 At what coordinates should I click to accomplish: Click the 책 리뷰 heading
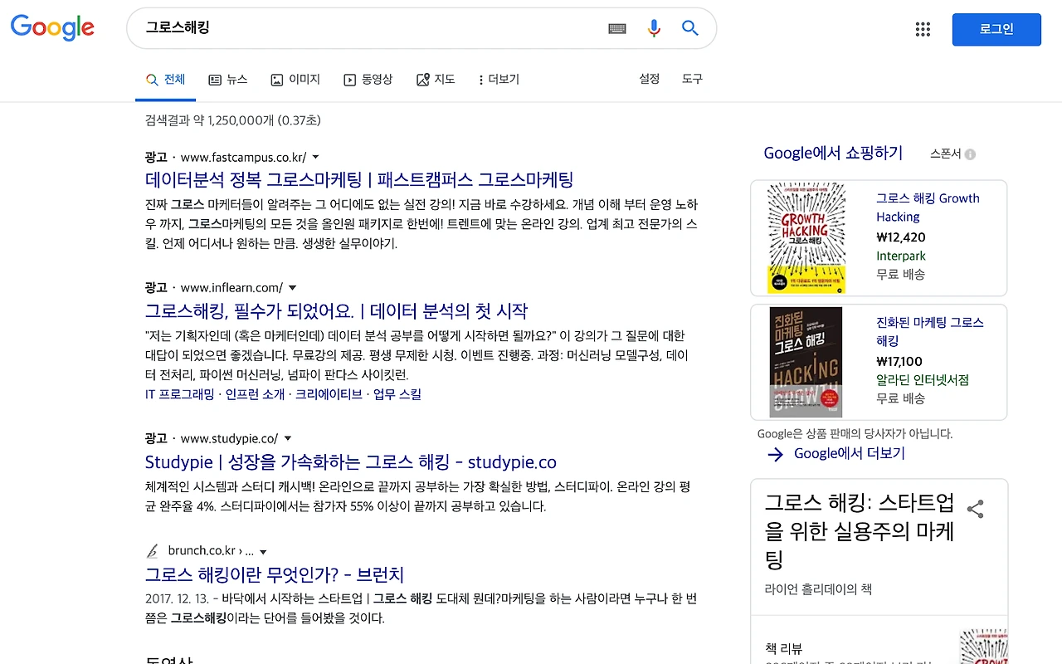(x=784, y=648)
